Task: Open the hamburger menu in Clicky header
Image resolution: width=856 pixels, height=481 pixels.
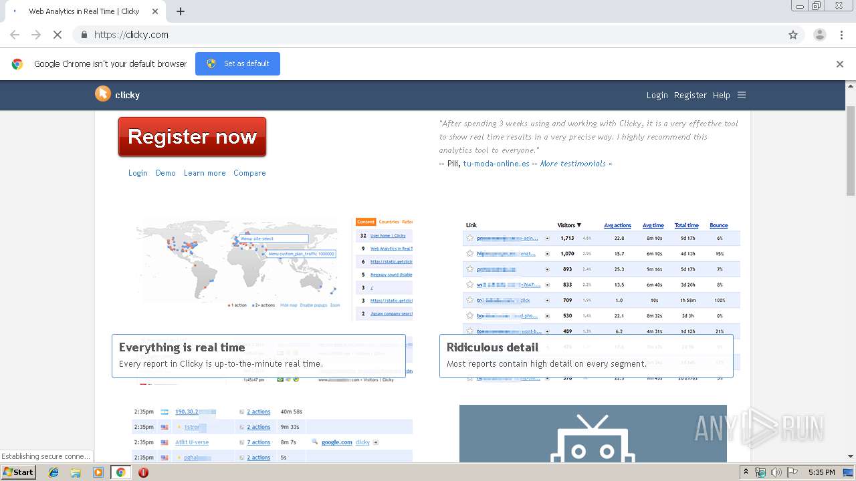Action: [741, 95]
